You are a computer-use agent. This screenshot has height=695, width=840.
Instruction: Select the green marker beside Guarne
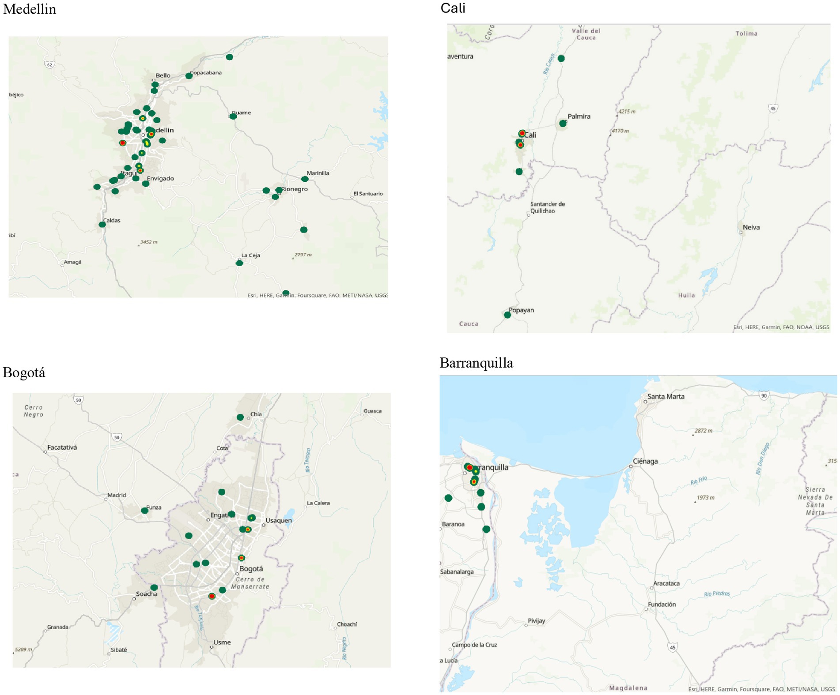click(x=233, y=116)
